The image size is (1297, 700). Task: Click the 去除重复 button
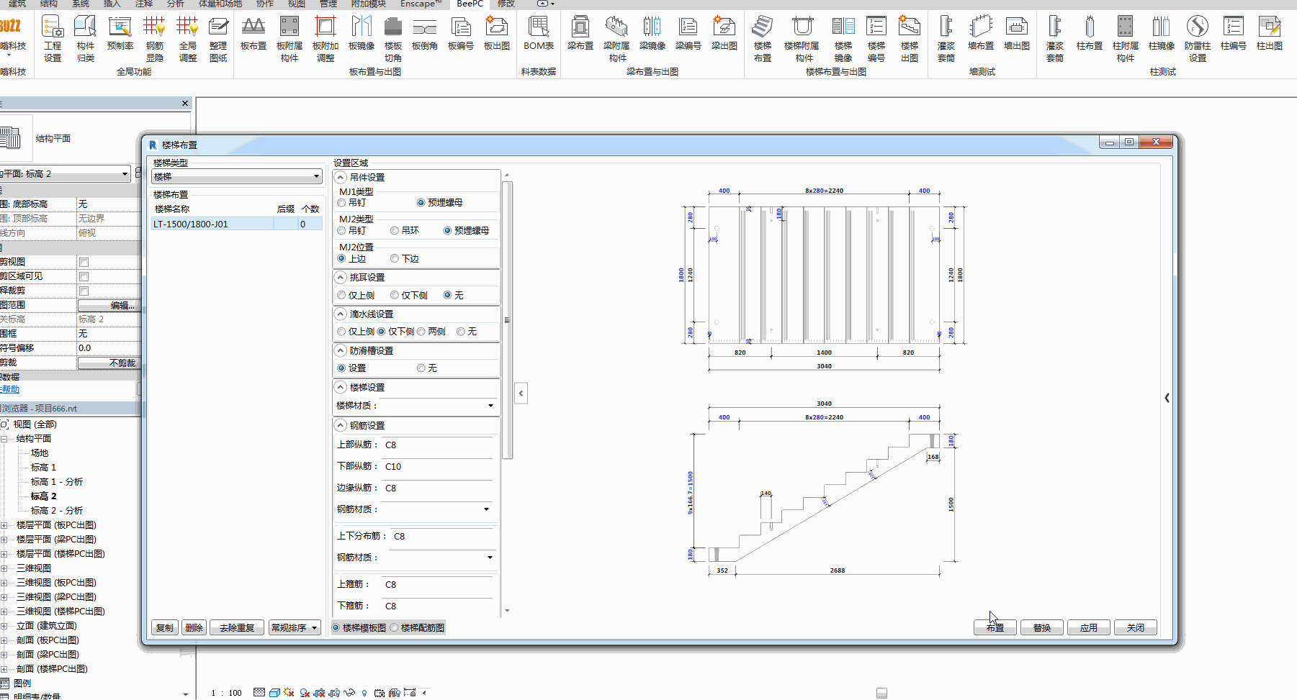[x=237, y=627]
